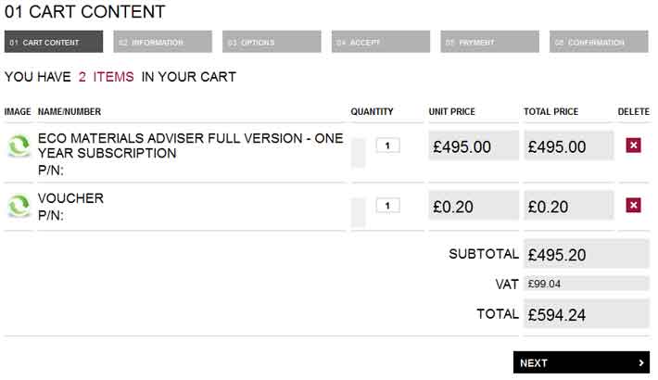This screenshot has width=658, height=380.
Task: Click Eco Materials Adviser Full Version product name
Action: (191, 146)
